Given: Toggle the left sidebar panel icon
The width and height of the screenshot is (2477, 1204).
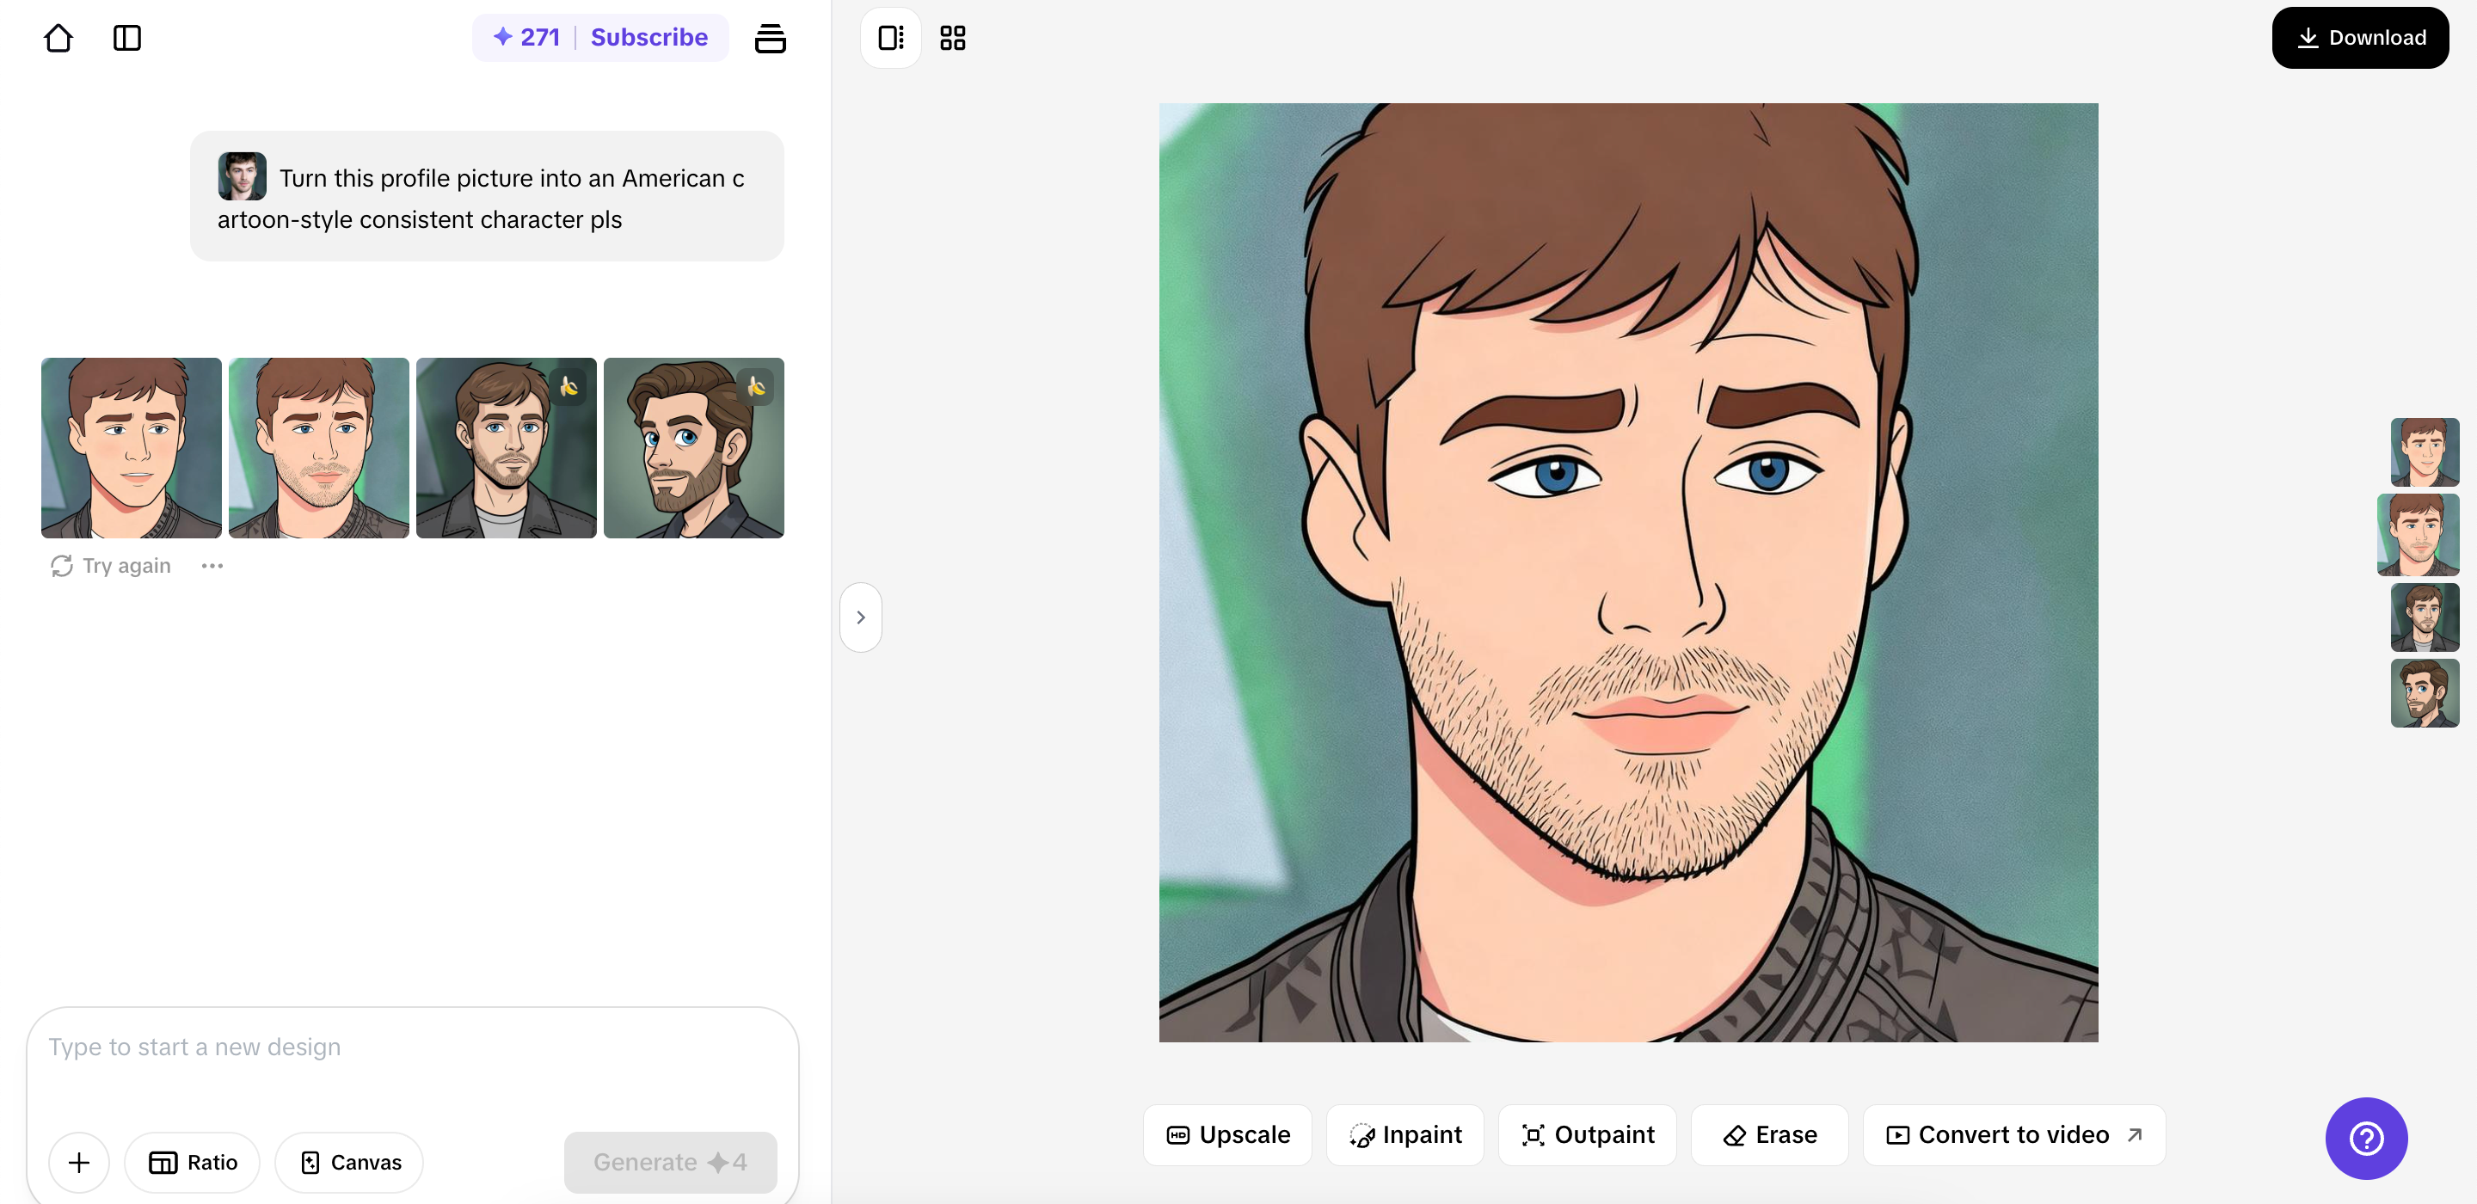Looking at the screenshot, I should (127, 39).
